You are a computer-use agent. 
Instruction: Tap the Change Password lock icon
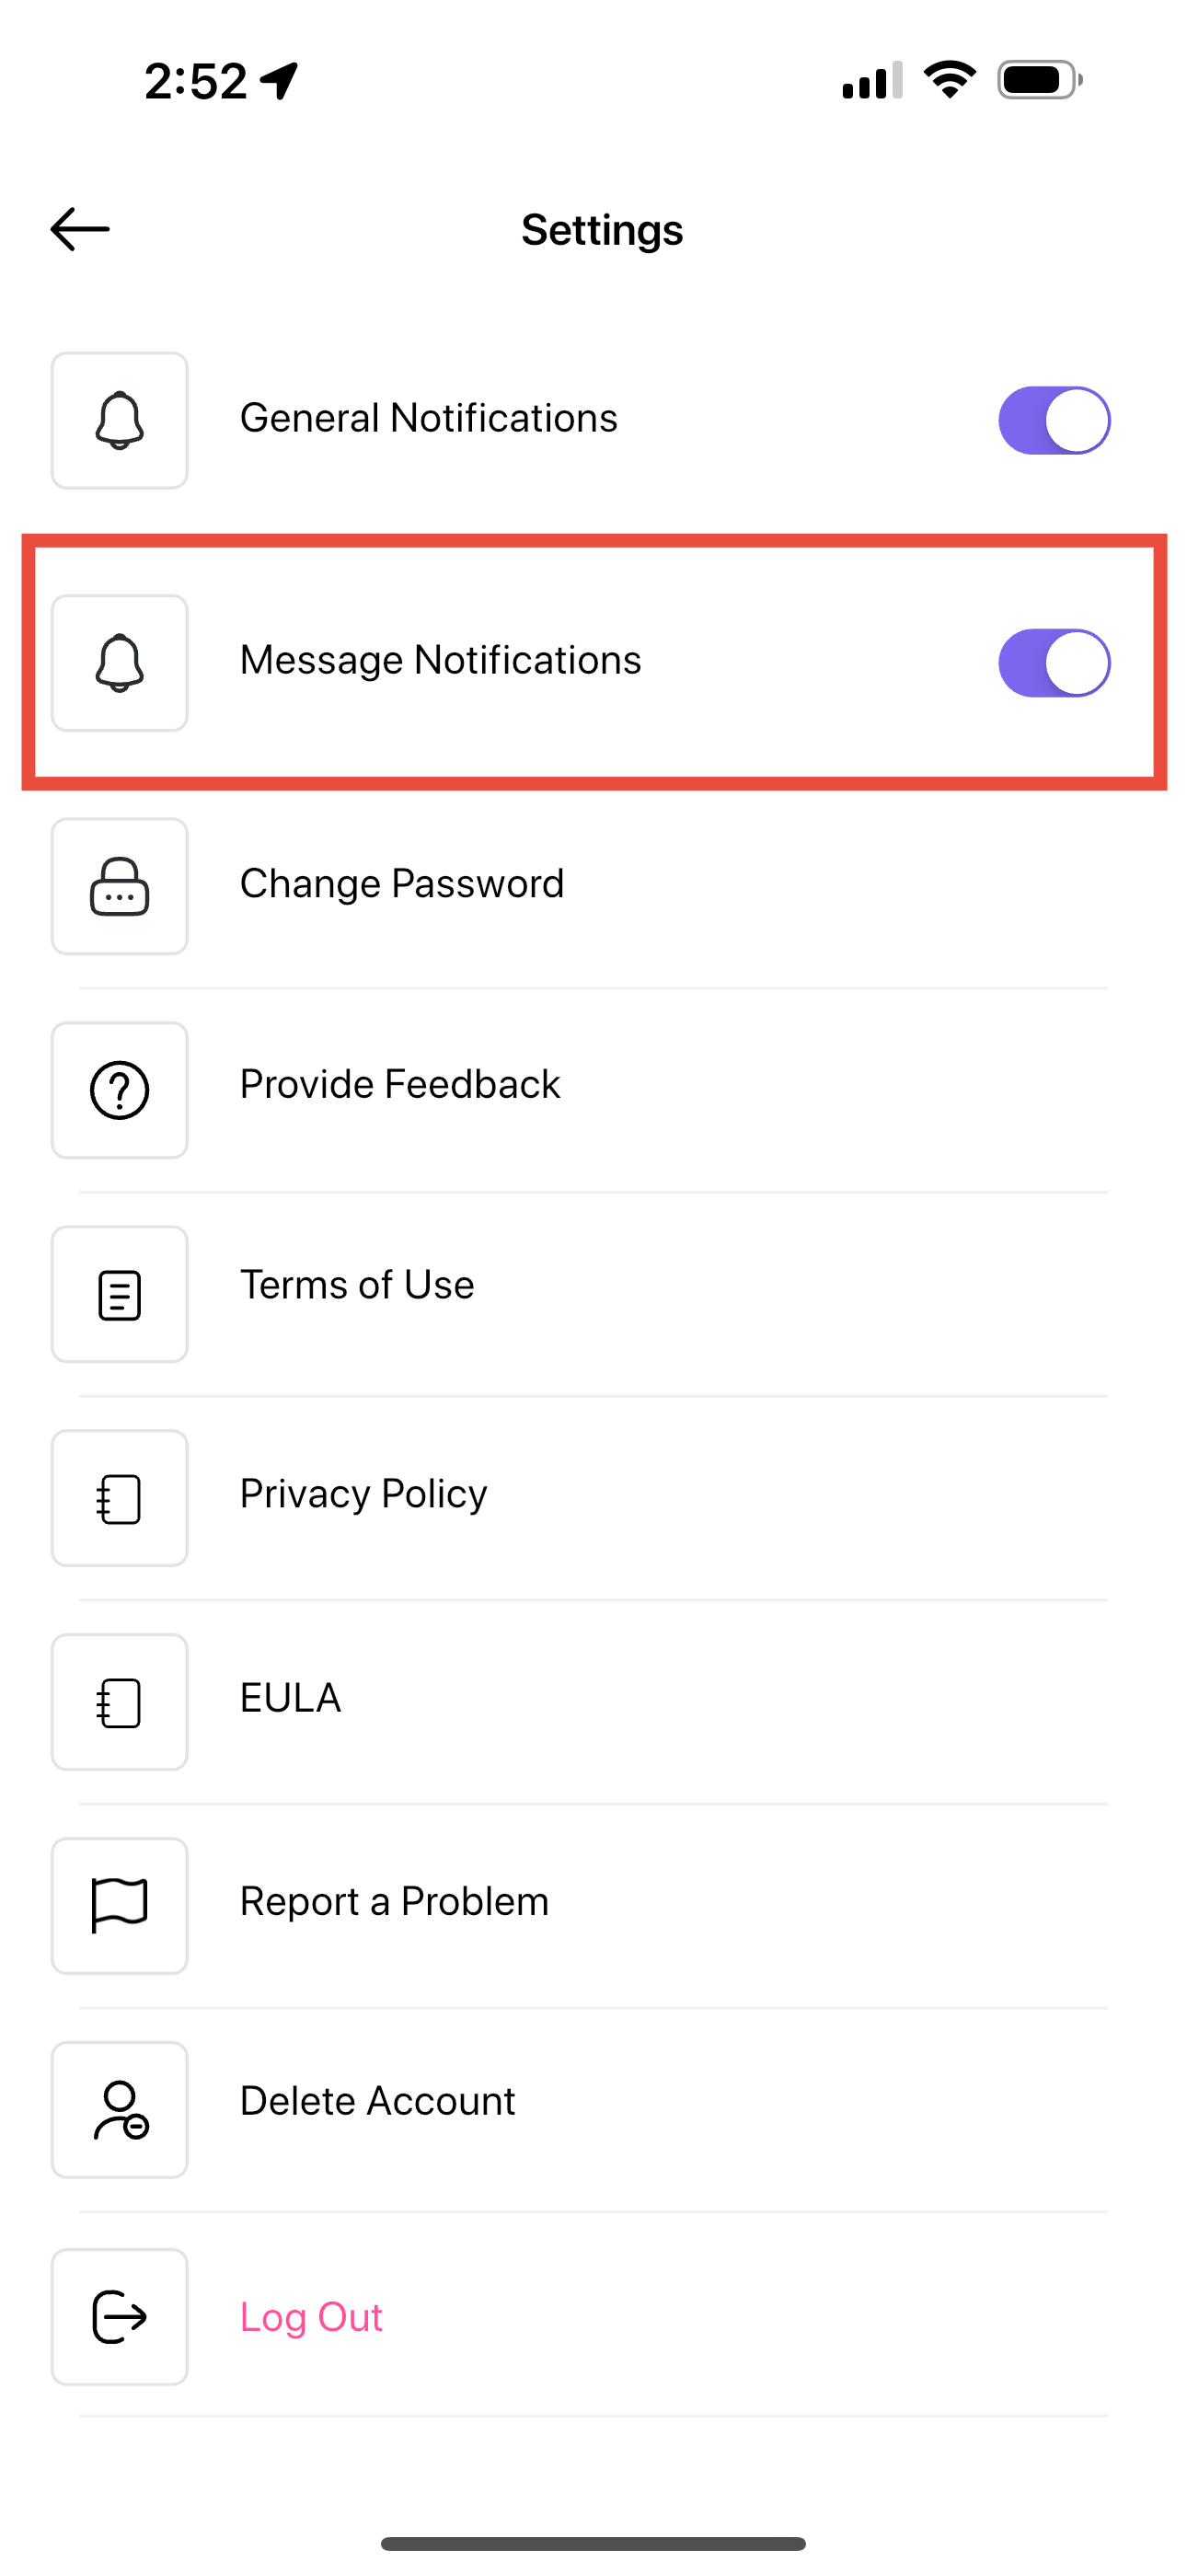120,887
